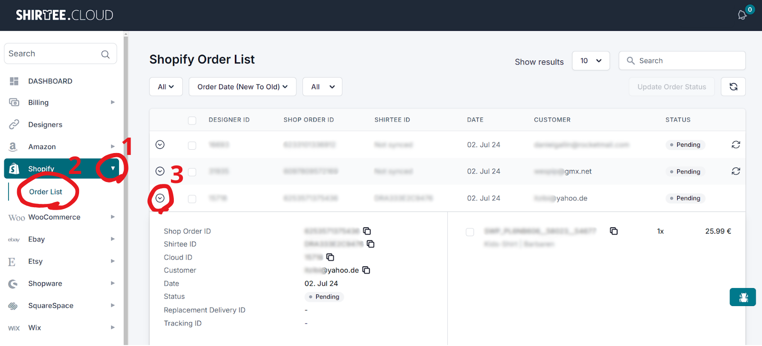Viewport: 762px width, 346px height.
Task: Expand the first order row details
Action: coord(160,144)
